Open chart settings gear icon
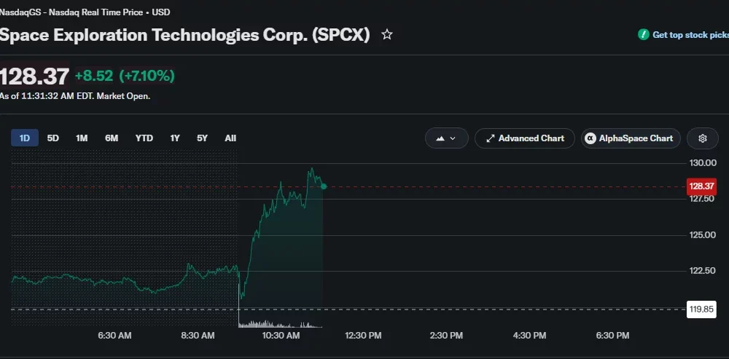Viewport: 729px width, 359px height. pyautogui.click(x=703, y=138)
